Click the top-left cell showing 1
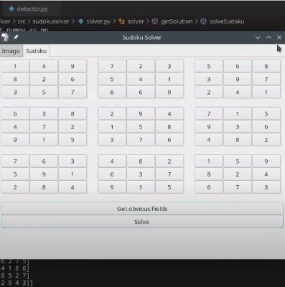 coord(15,66)
